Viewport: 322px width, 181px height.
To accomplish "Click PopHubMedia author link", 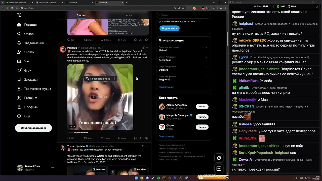I will pyautogui.click(x=81, y=132).
